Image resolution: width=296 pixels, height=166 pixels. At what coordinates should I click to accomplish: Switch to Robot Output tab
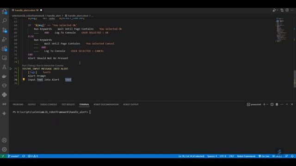(130, 105)
